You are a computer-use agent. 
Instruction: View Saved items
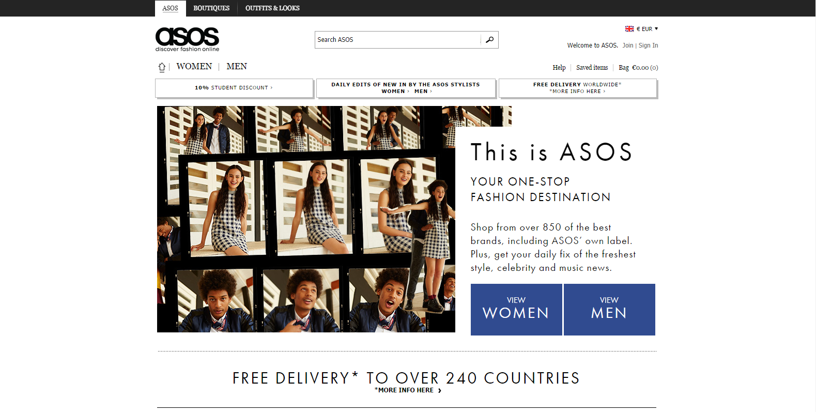[592, 68]
